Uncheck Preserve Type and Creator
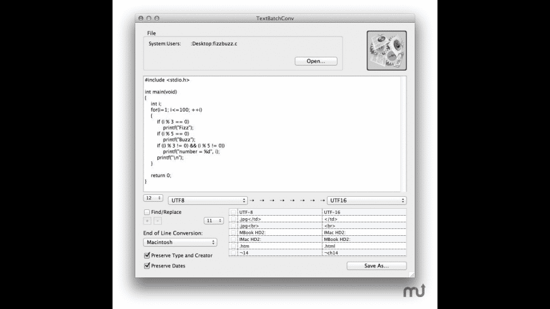 click(x=147, y=255)
